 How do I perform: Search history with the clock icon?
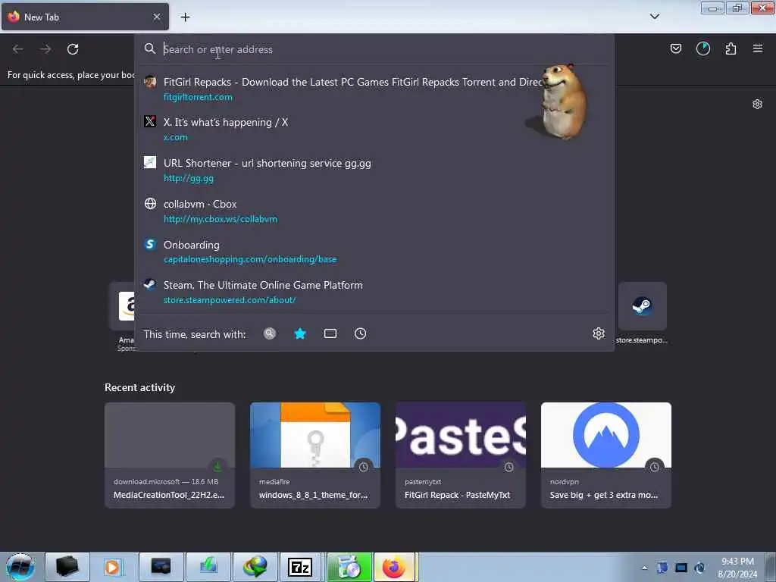point(360,333)
